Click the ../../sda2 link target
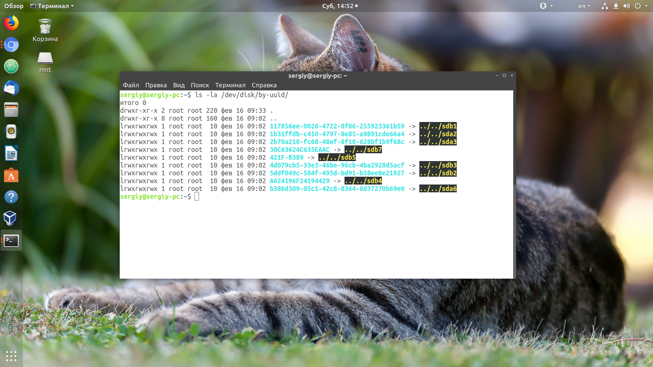This screenshot has width=653, height=367. pos(438,134)
